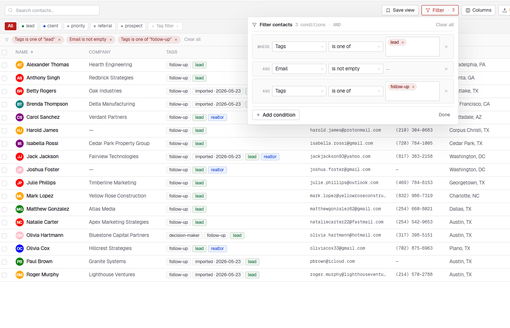
Task: Focus the Search contacts field
Action: tap(52, 10)
